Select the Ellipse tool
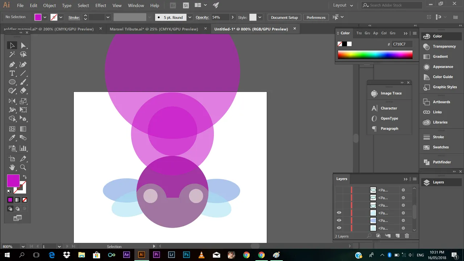Viewport: 464px width, 261px height. (12, 82)
